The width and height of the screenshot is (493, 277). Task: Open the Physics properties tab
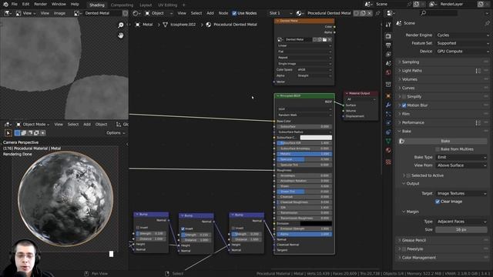(388, 123)
